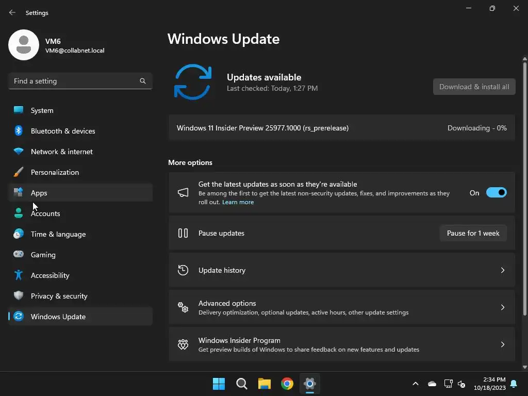Viewport: 528px width, 396px height.
Task: Open System settings category
Action: [x=80, y=110]
